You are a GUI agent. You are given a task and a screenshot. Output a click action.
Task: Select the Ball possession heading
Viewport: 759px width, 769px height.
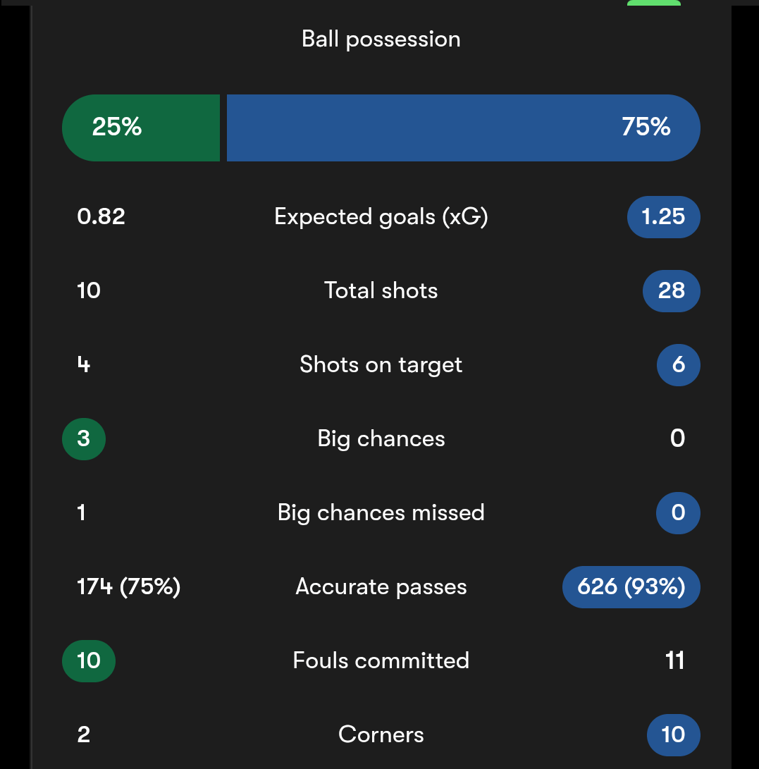click(x=381, y=39)
